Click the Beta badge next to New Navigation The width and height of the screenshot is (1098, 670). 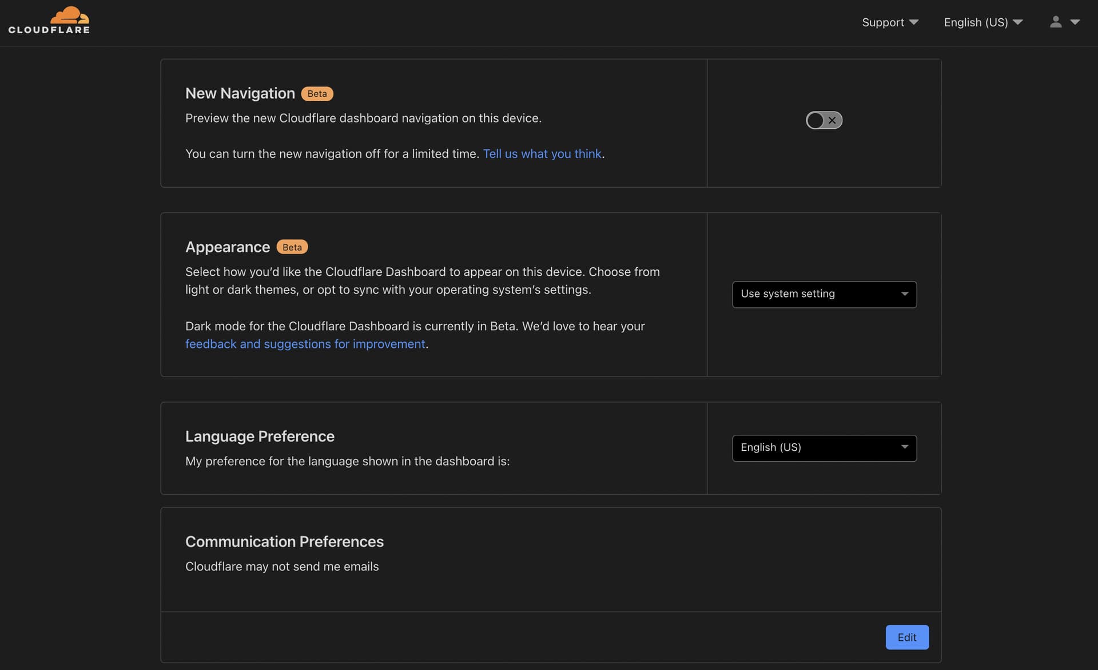point(317,94)
